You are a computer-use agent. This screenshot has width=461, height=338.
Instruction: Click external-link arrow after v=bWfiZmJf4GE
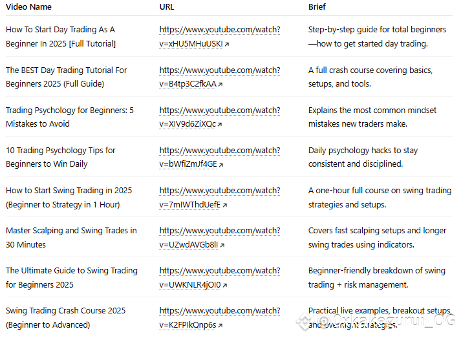pos(221,165)
